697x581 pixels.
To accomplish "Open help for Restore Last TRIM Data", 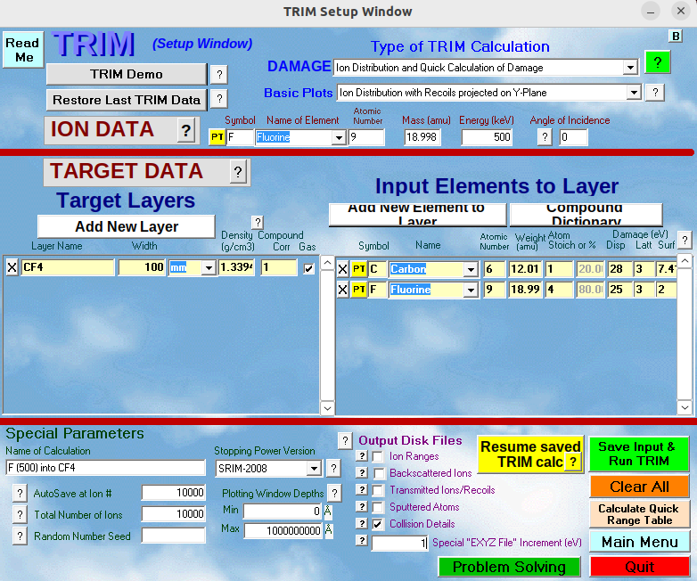I will pos(219,99).
